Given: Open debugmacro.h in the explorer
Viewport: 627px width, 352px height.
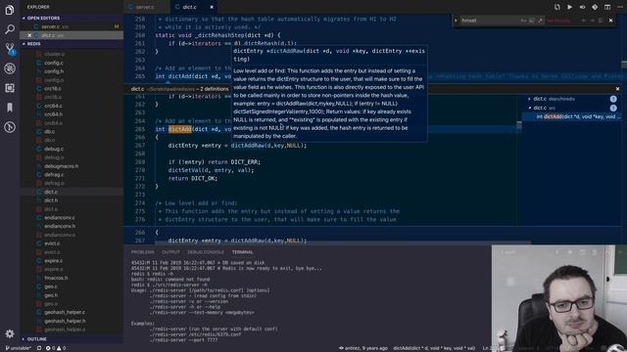Looking at the screenshot, I should pyautogui.click(x=61, y=166).
